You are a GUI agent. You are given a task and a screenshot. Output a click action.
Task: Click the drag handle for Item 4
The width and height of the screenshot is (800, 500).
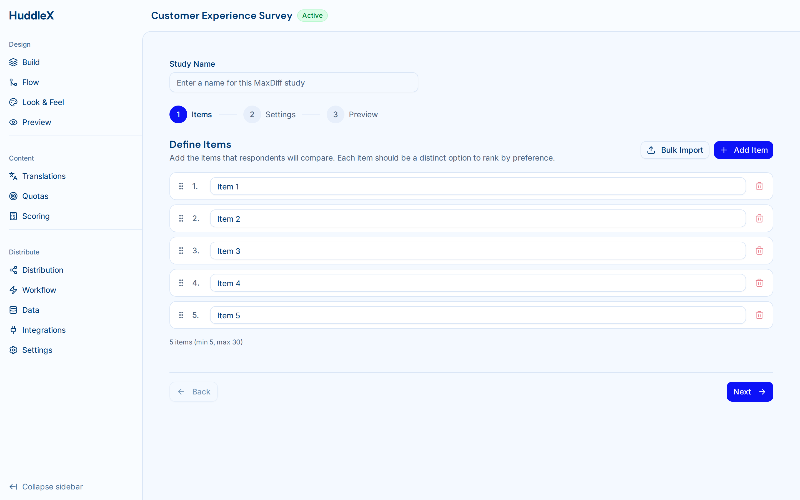[x=181, y=283]
